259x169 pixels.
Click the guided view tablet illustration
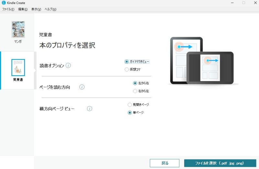202,61
